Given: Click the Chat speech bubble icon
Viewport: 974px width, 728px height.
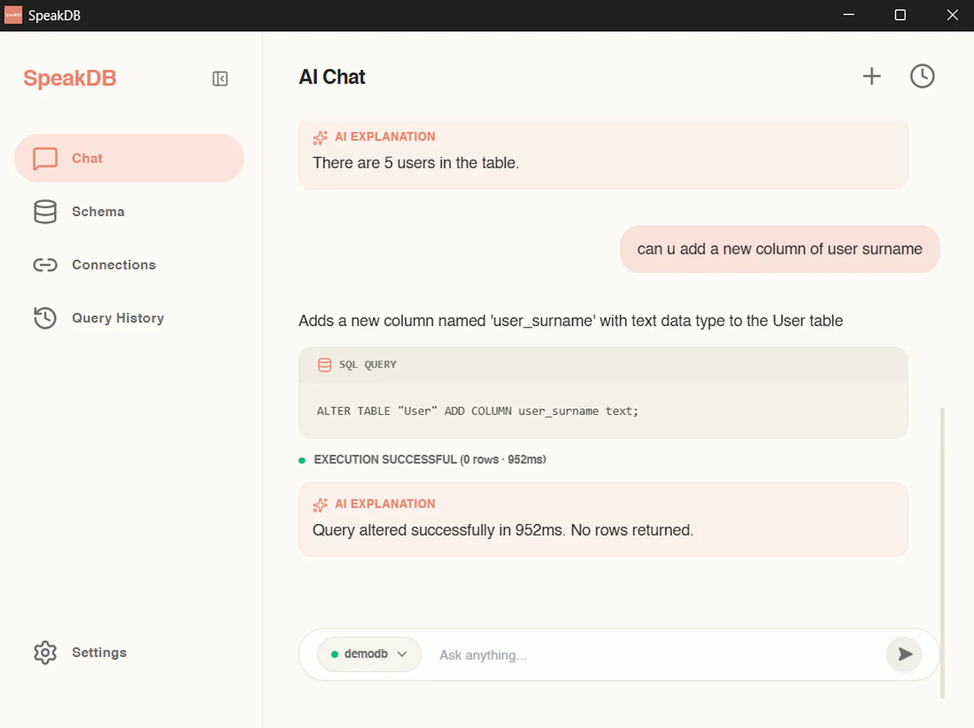Looking at the screenshot, I should point(45,158).
